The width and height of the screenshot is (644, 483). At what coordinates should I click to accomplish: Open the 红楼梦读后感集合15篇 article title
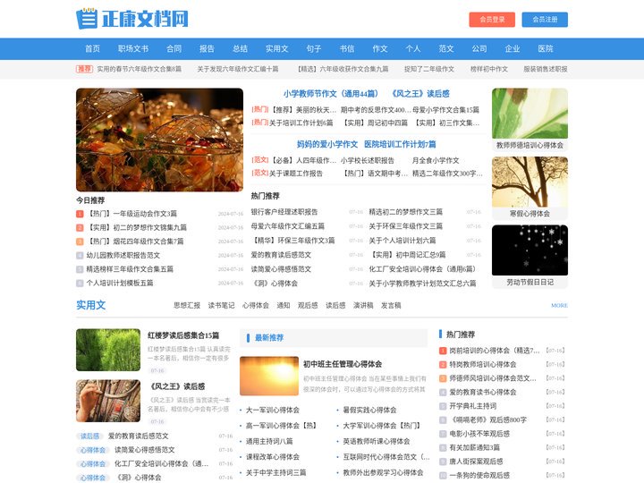pos(183,335)
